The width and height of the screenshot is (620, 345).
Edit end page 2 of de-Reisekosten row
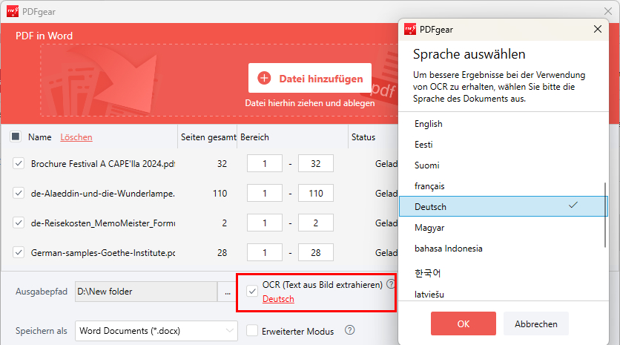pyautogui.click(x=315, y=223)
